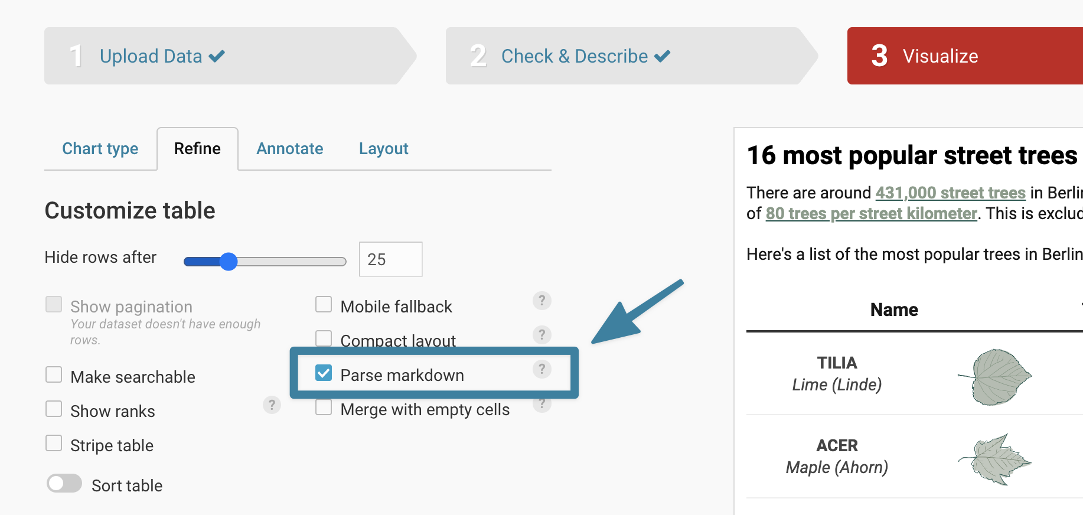Open help icon for Parse markdown

[541, 369]
